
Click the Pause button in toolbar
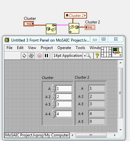click(x=47, y=56)
